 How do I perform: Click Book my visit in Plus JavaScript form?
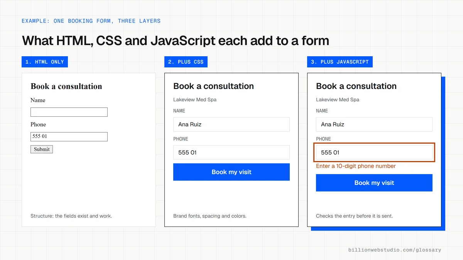pos(374,183)
